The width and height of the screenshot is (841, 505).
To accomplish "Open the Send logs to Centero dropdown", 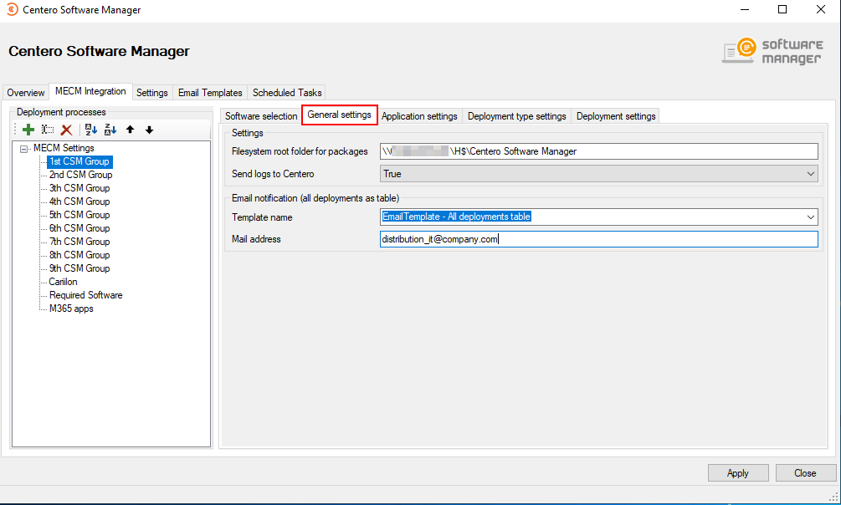I will [810, 174].
